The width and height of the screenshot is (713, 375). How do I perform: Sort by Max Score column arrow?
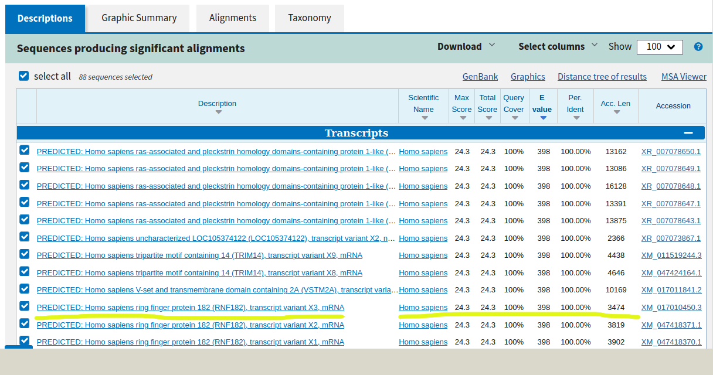click(x=463, y=118)
